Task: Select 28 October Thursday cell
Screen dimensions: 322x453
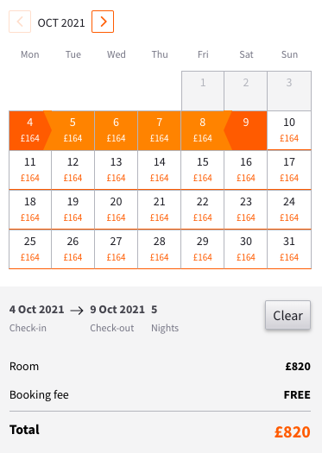Action: click(x=159, y=249)
